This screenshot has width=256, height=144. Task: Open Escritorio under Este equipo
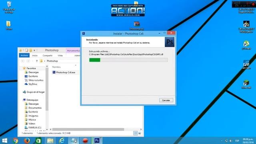click(x=33, y=112)
